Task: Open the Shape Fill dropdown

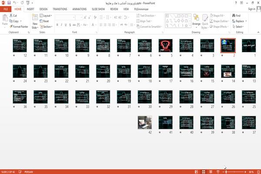Action: tap(217, 16)
